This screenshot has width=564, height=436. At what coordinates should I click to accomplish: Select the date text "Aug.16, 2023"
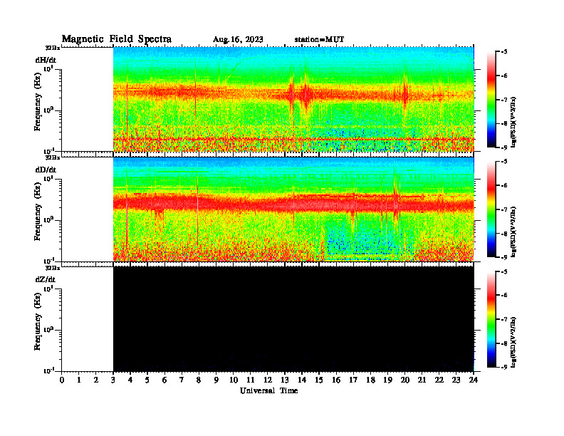coord(238,40)
